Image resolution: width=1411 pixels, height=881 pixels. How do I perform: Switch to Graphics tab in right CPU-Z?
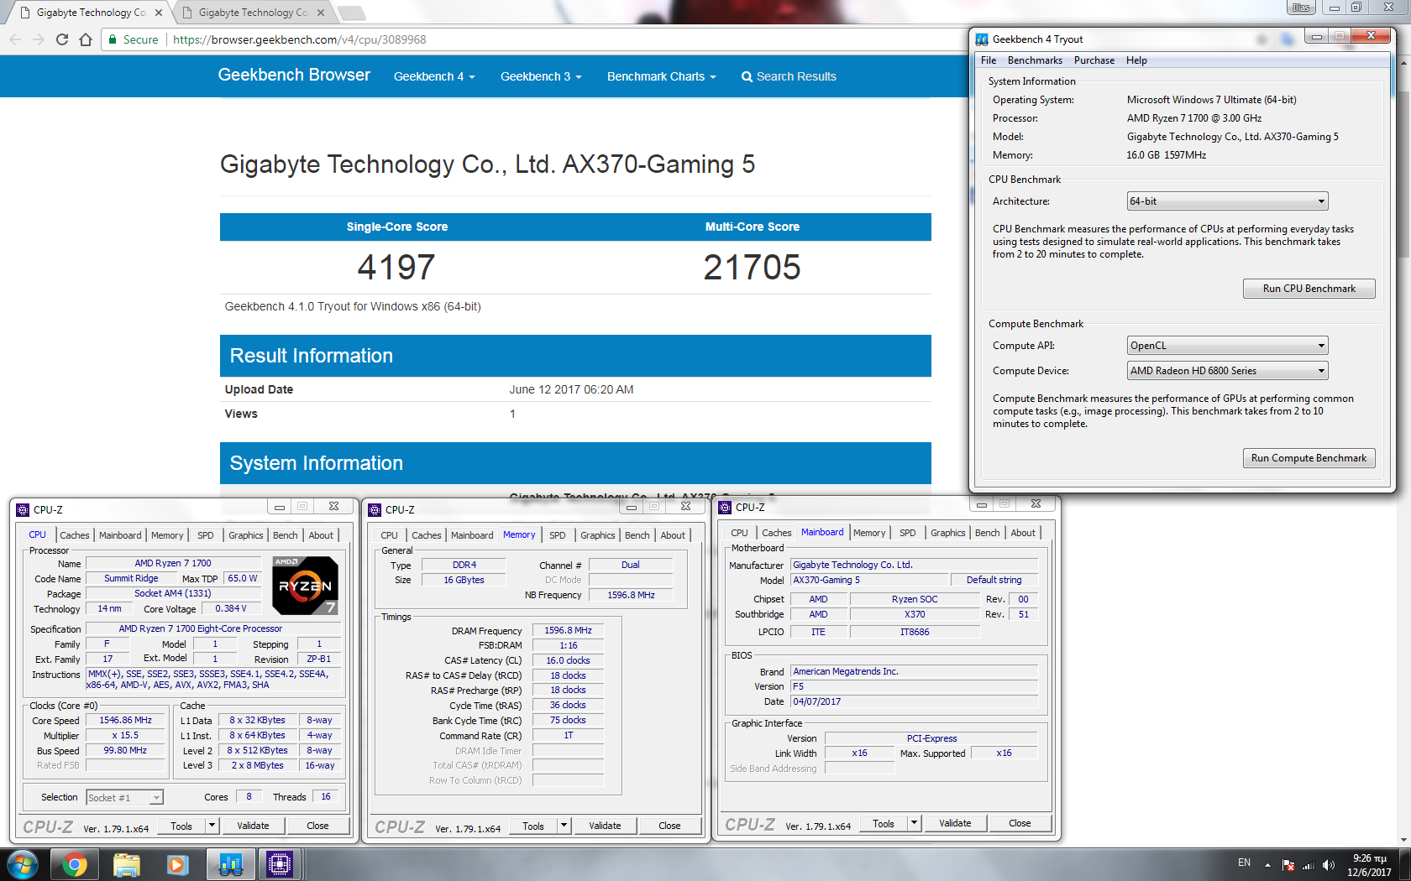click(948, 533)
